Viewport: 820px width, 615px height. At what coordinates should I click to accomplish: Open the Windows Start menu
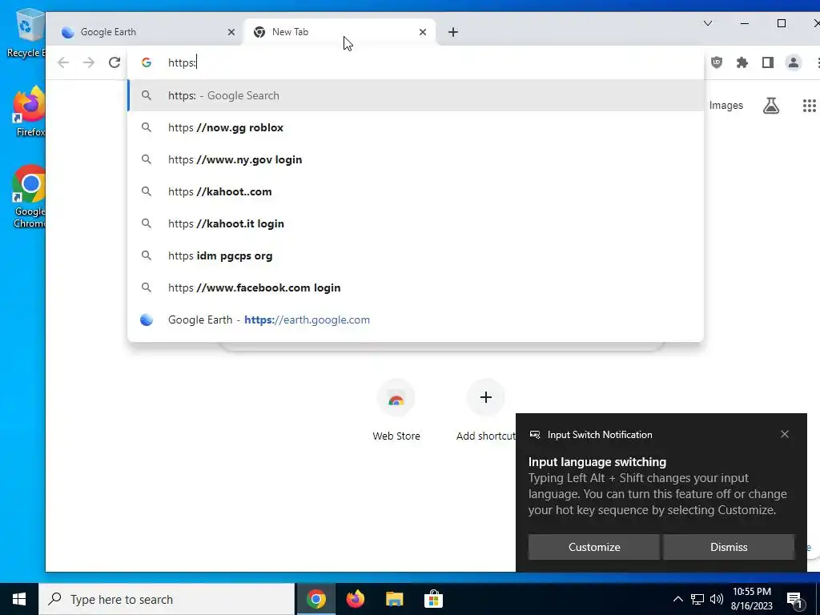tap(19, 599)
